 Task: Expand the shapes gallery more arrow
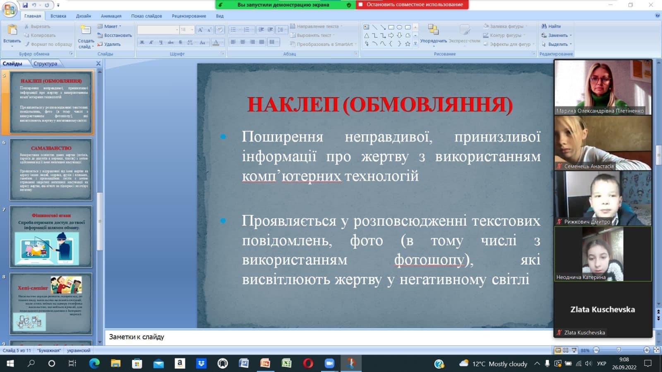415,43
